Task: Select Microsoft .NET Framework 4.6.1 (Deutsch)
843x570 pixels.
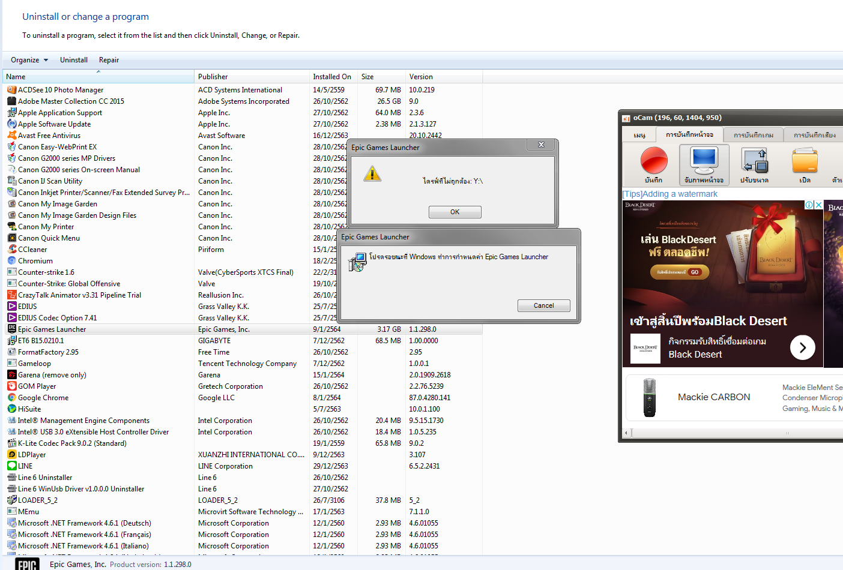Action: tap(243, 523)
